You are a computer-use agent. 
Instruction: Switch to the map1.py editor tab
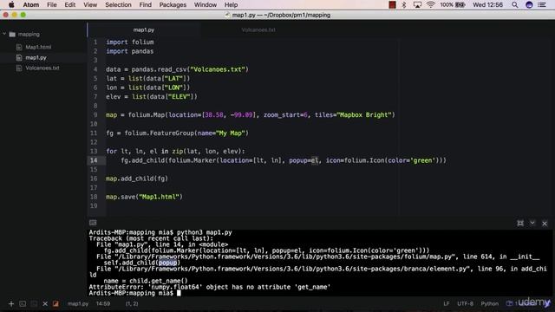[144, 29]
